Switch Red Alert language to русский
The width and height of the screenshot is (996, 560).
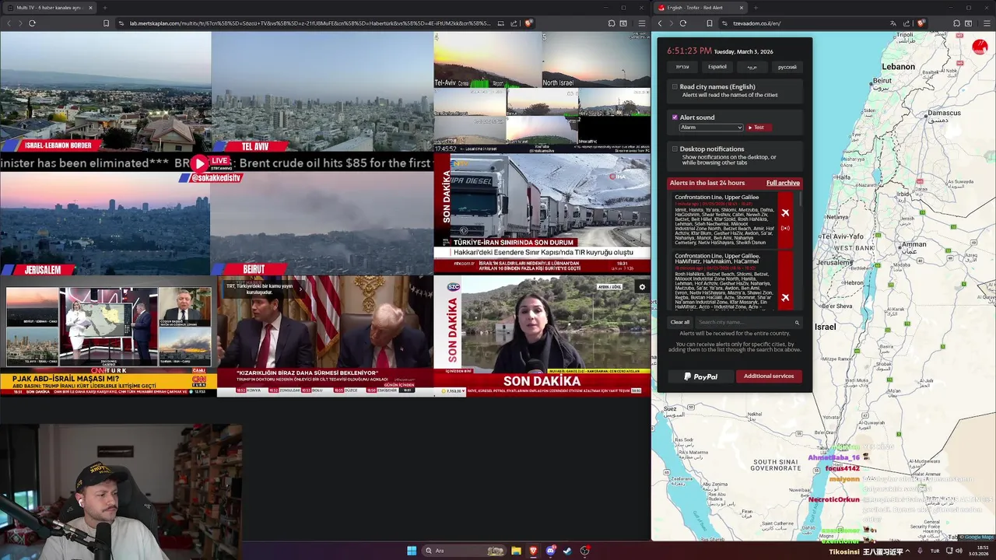(x=787, y=67)
